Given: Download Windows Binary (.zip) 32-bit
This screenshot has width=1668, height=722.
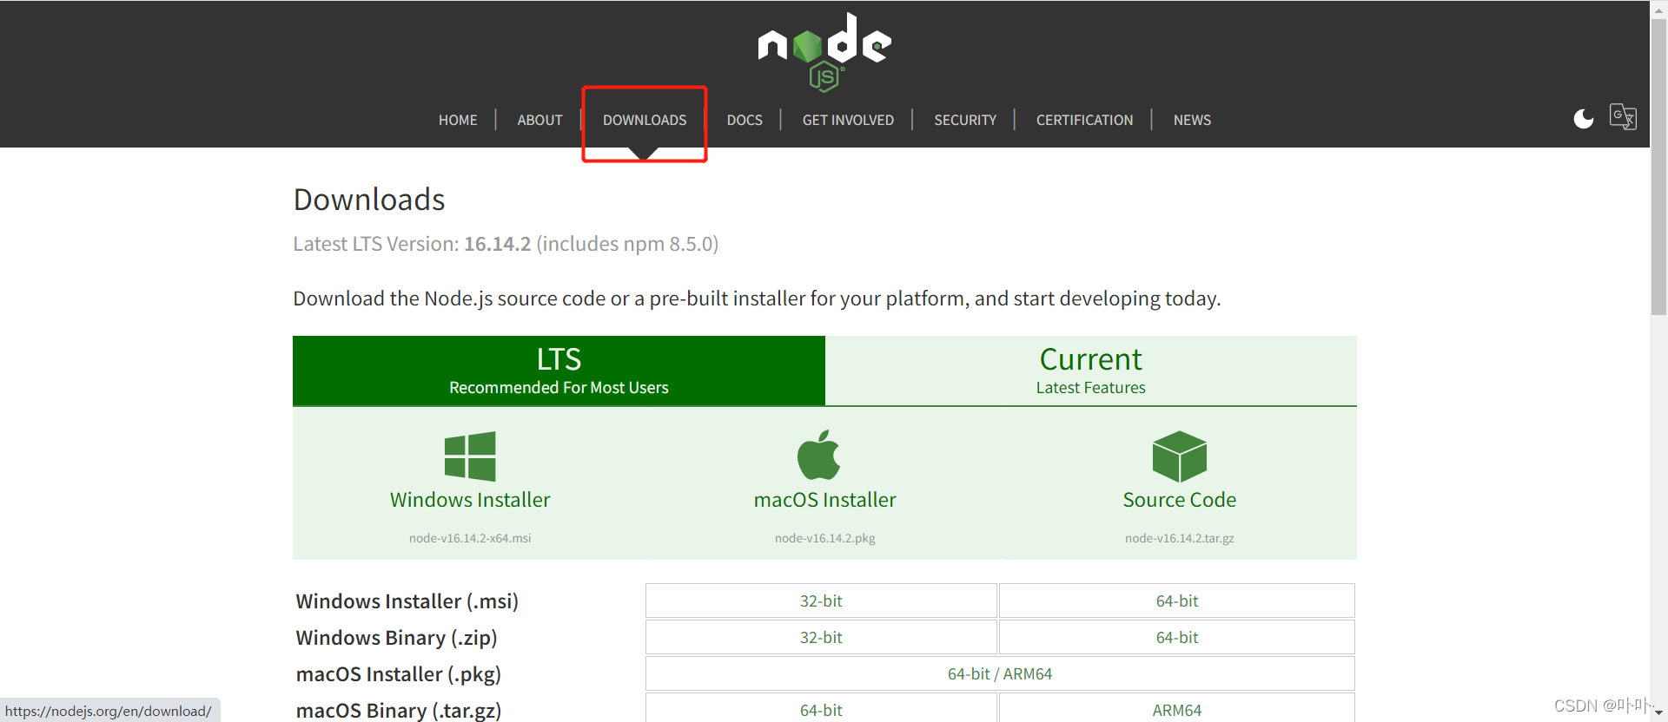Looking at the screenshot, I should 821,637.
